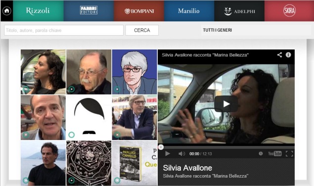
Task: Click the play circle on the seaside man thumbnail
Action: 26,180
